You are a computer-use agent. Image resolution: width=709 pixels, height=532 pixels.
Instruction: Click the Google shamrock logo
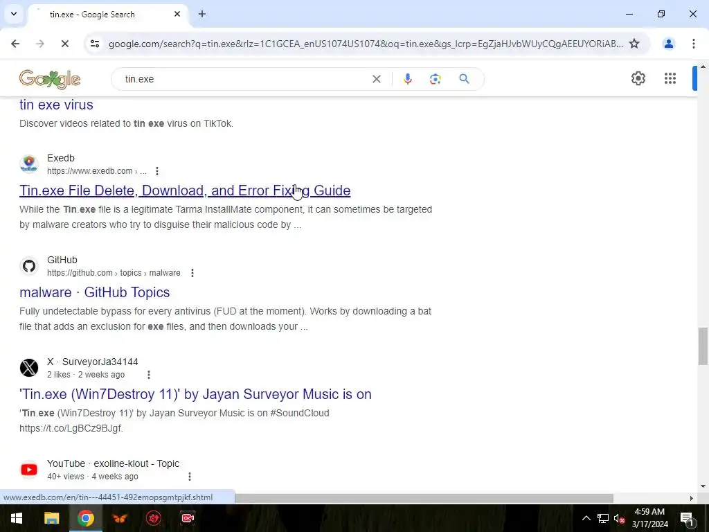click(x=50, y=79)
